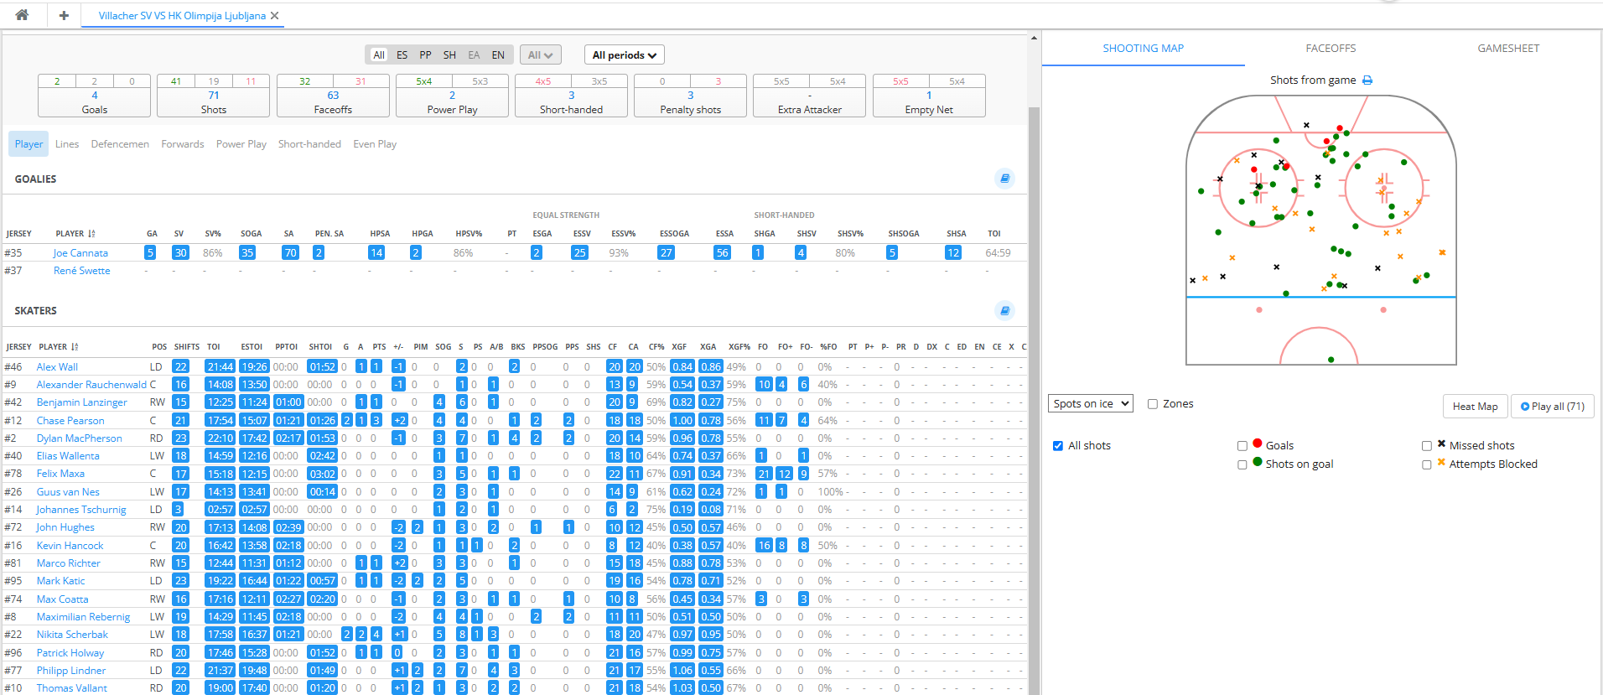1603x695 pixels.
Task: Click the plus icon to add a tab
Action: [64, 15]
